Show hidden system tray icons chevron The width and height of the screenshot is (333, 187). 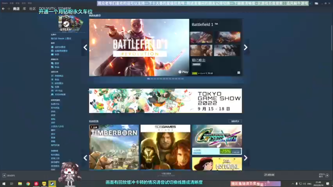coord(293,184)
